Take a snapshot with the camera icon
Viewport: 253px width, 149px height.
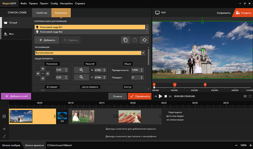tap(245, 96)
